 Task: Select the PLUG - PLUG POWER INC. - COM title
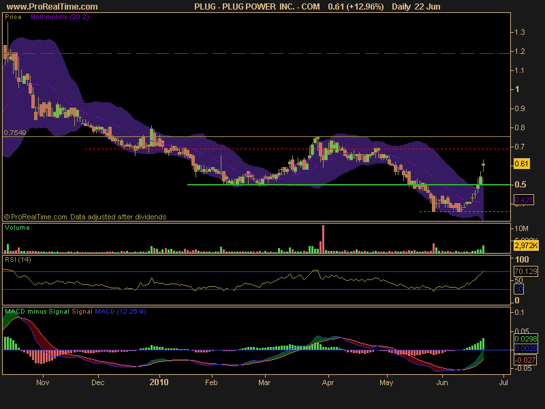pos(257,7)
